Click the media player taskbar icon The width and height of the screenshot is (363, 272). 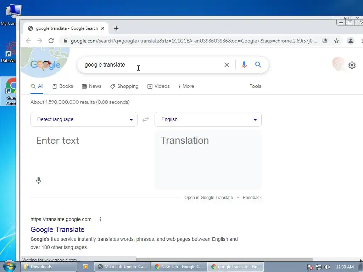[x=85, y=267]
